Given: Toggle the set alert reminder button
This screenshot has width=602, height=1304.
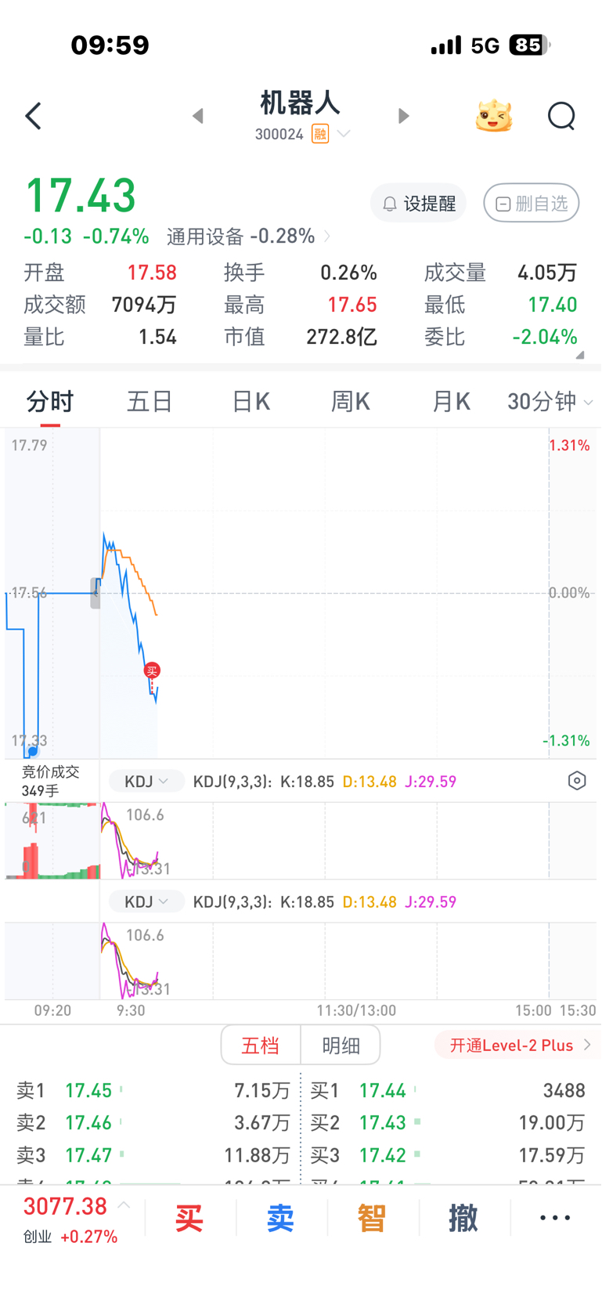Looking at the screenshot, I should point(419,204).
